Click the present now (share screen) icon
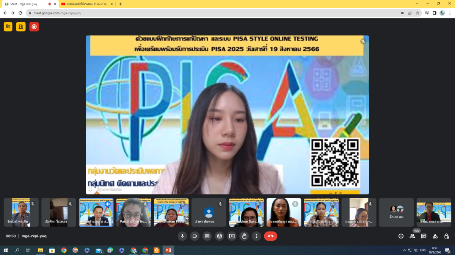455x255 pixels. tap(232, 236)
